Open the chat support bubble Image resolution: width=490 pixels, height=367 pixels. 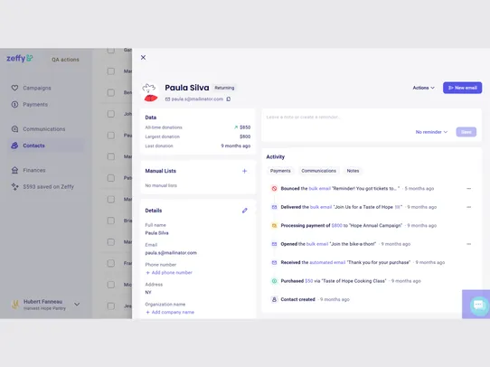click(478, 305)
